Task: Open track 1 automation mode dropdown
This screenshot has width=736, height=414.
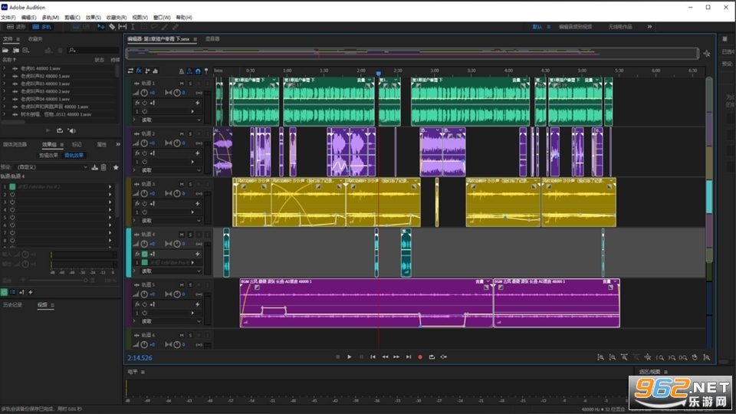Action: 171,120
